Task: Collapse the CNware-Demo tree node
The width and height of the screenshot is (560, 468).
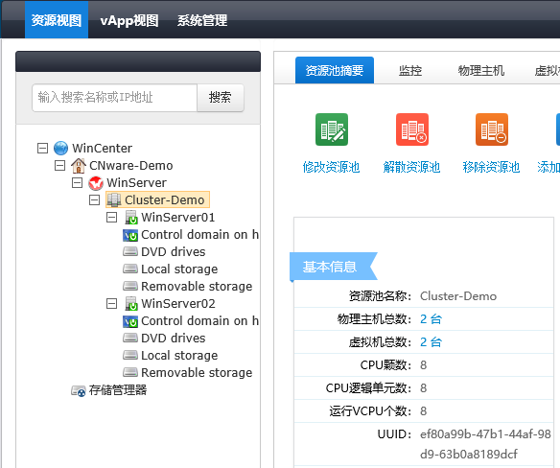Action: tap(59, 165)
